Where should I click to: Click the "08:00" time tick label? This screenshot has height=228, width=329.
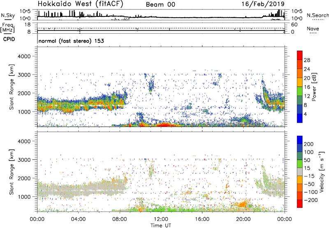pyautogui.click(x=120, y=219)
